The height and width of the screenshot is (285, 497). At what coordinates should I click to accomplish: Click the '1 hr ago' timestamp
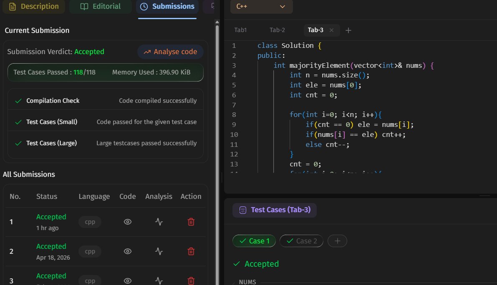point(47,228)
